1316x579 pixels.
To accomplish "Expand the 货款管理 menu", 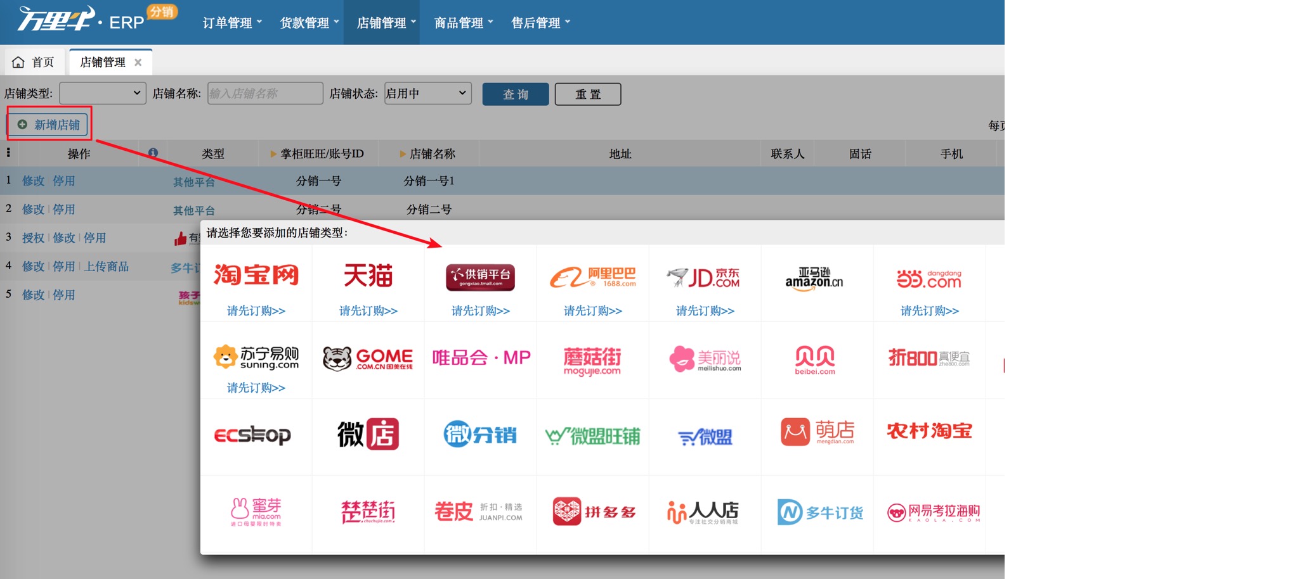I will click(309, 23).
